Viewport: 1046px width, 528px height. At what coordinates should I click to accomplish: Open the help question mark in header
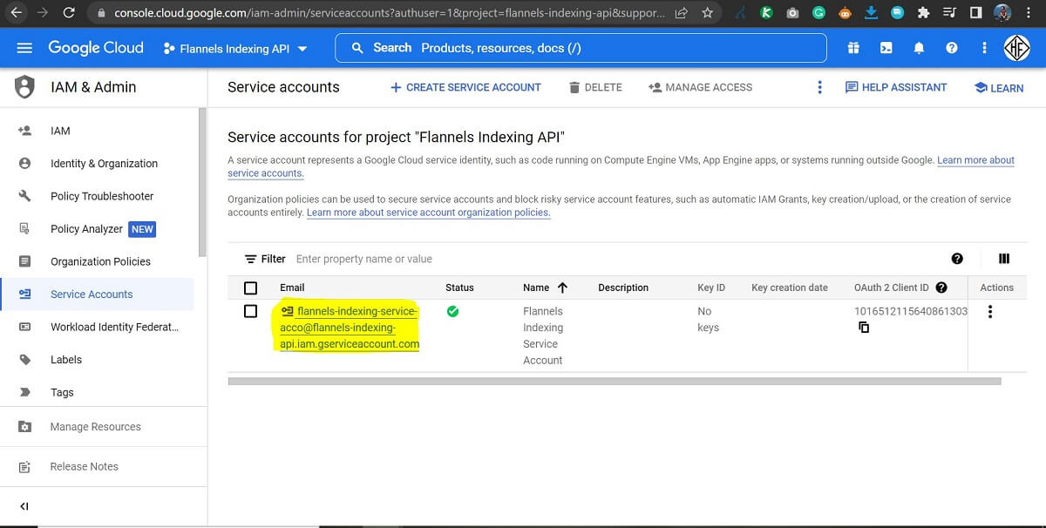coord(952,48)
